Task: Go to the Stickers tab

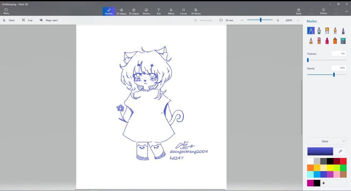Action: point(146,11)
